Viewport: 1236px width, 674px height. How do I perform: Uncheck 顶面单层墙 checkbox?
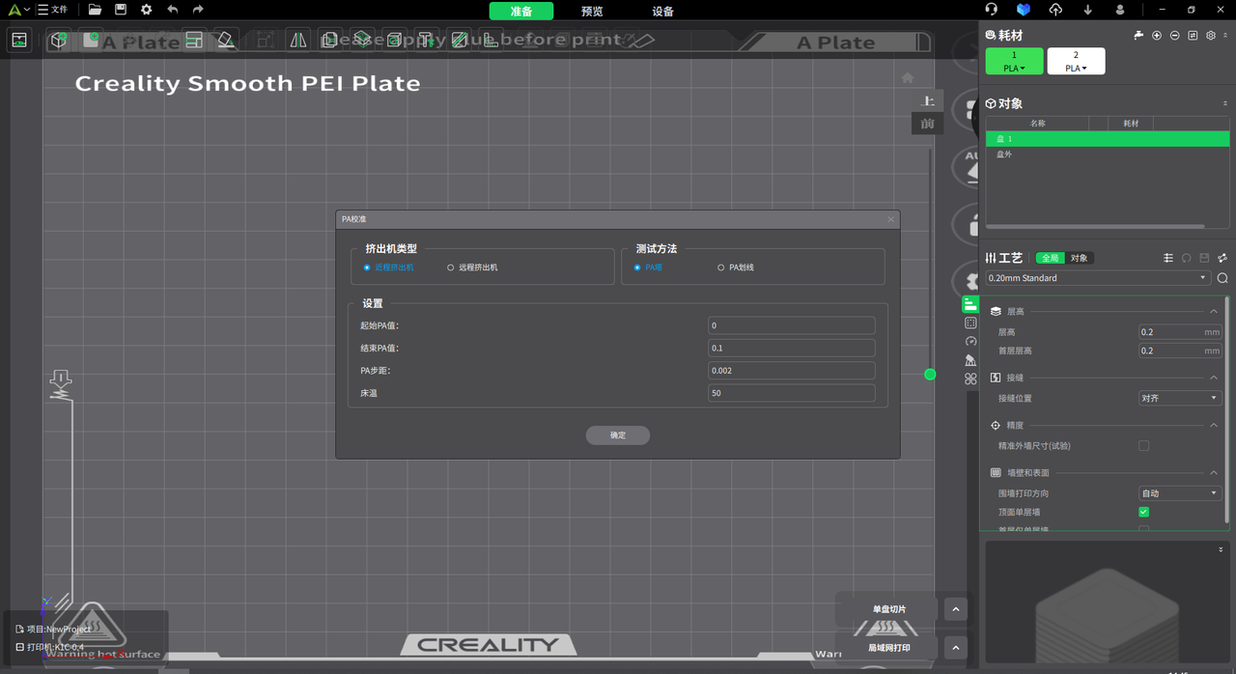(x=1144, y=512)
